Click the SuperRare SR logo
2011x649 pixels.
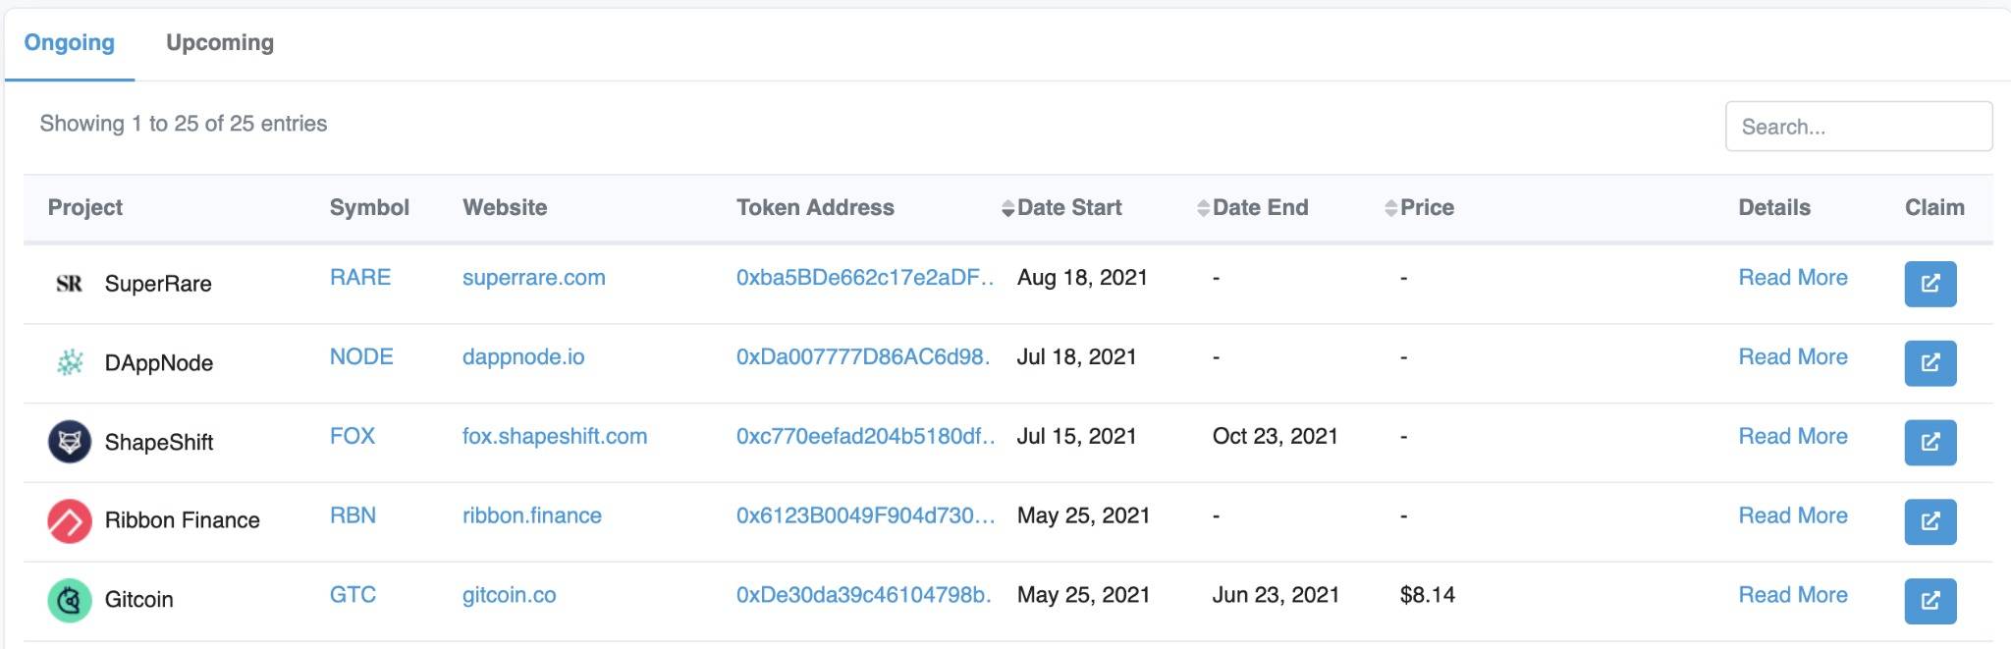tap(70, 284)
